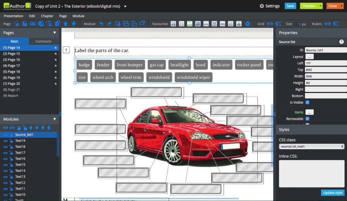This screenshot has width=347, height=201.
Task: Click the remove module icon
Action: pyautogui.click(x=142, y=24)
